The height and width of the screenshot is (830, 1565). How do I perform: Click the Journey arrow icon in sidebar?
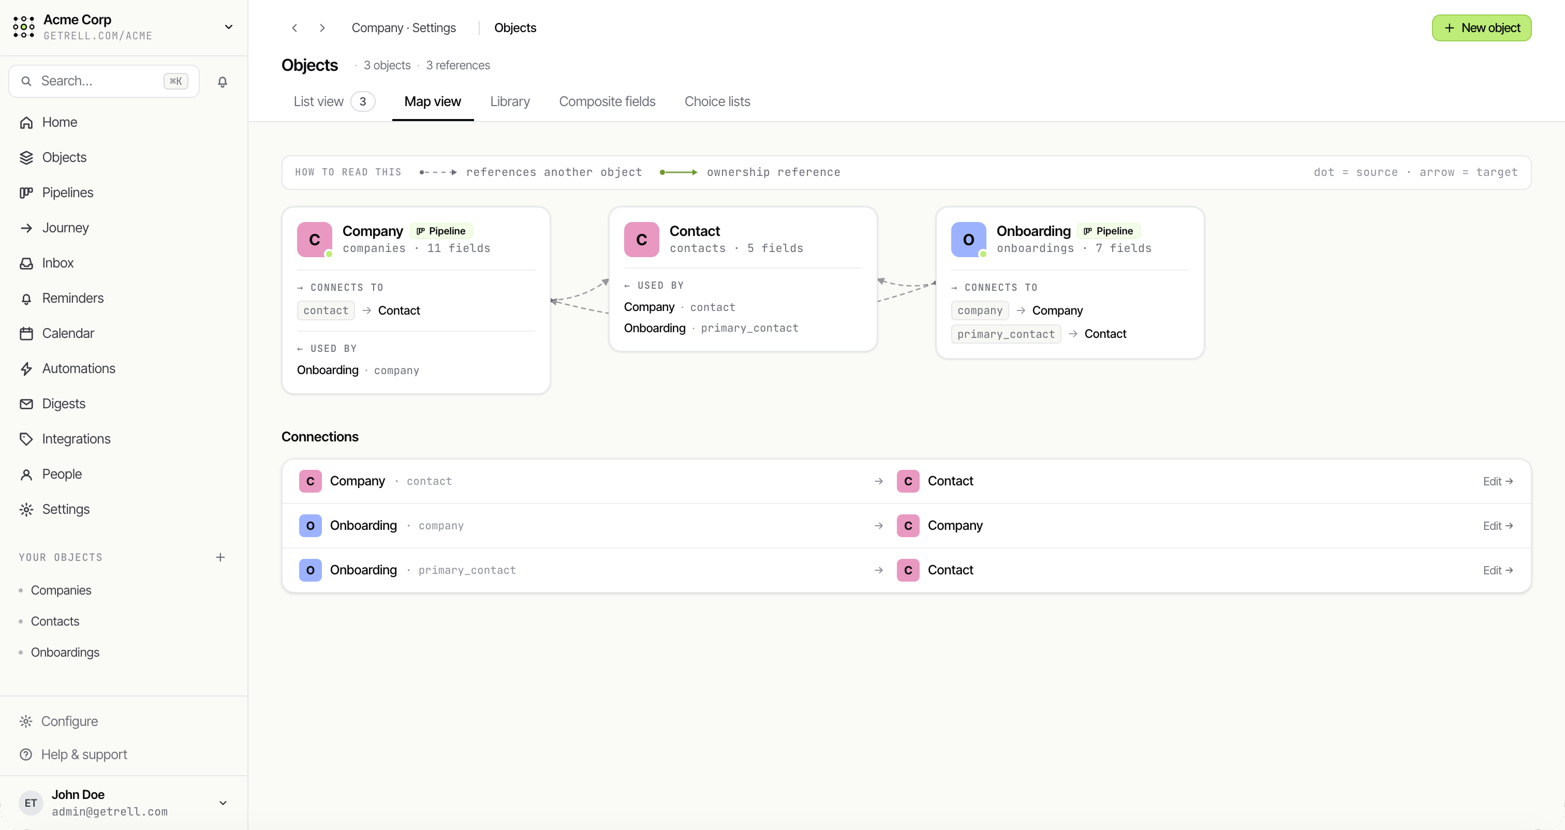click(26, 229)
